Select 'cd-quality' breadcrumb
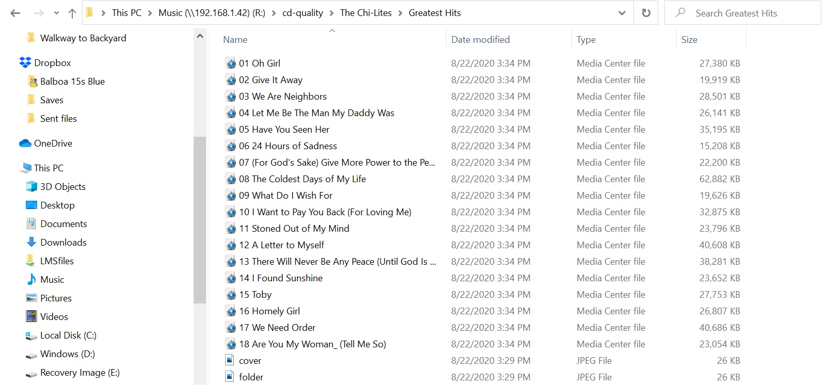Viewport: 828px width, 385px height. click(302, 13)
